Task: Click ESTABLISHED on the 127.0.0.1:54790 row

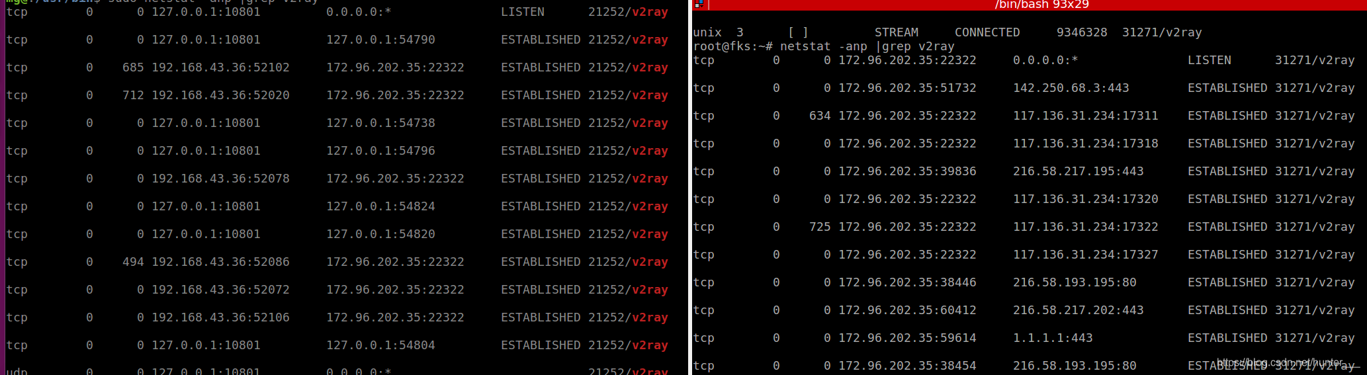Action: 541,40
